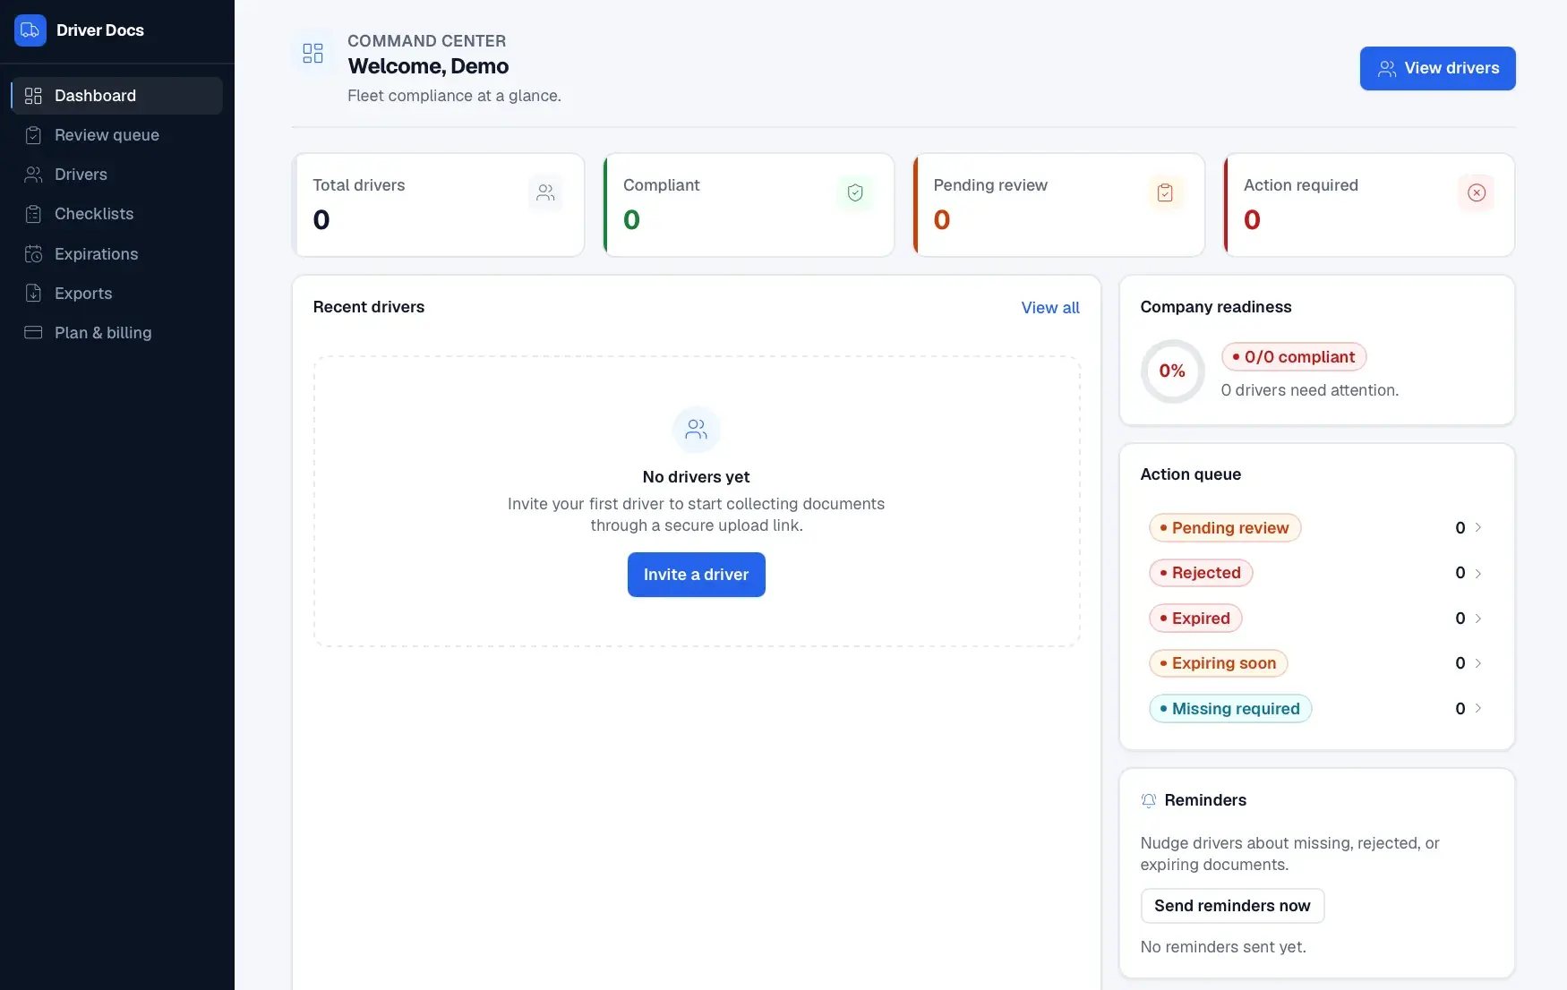Click the 'Action queue' heading

[1191, 474]
